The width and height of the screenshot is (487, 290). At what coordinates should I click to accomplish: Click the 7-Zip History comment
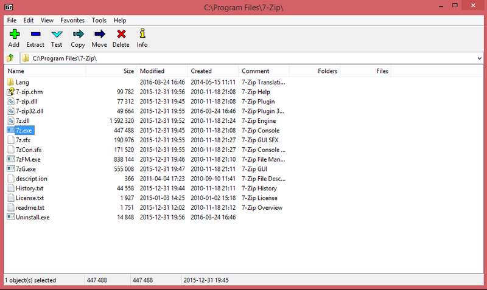tap(259, 188)
